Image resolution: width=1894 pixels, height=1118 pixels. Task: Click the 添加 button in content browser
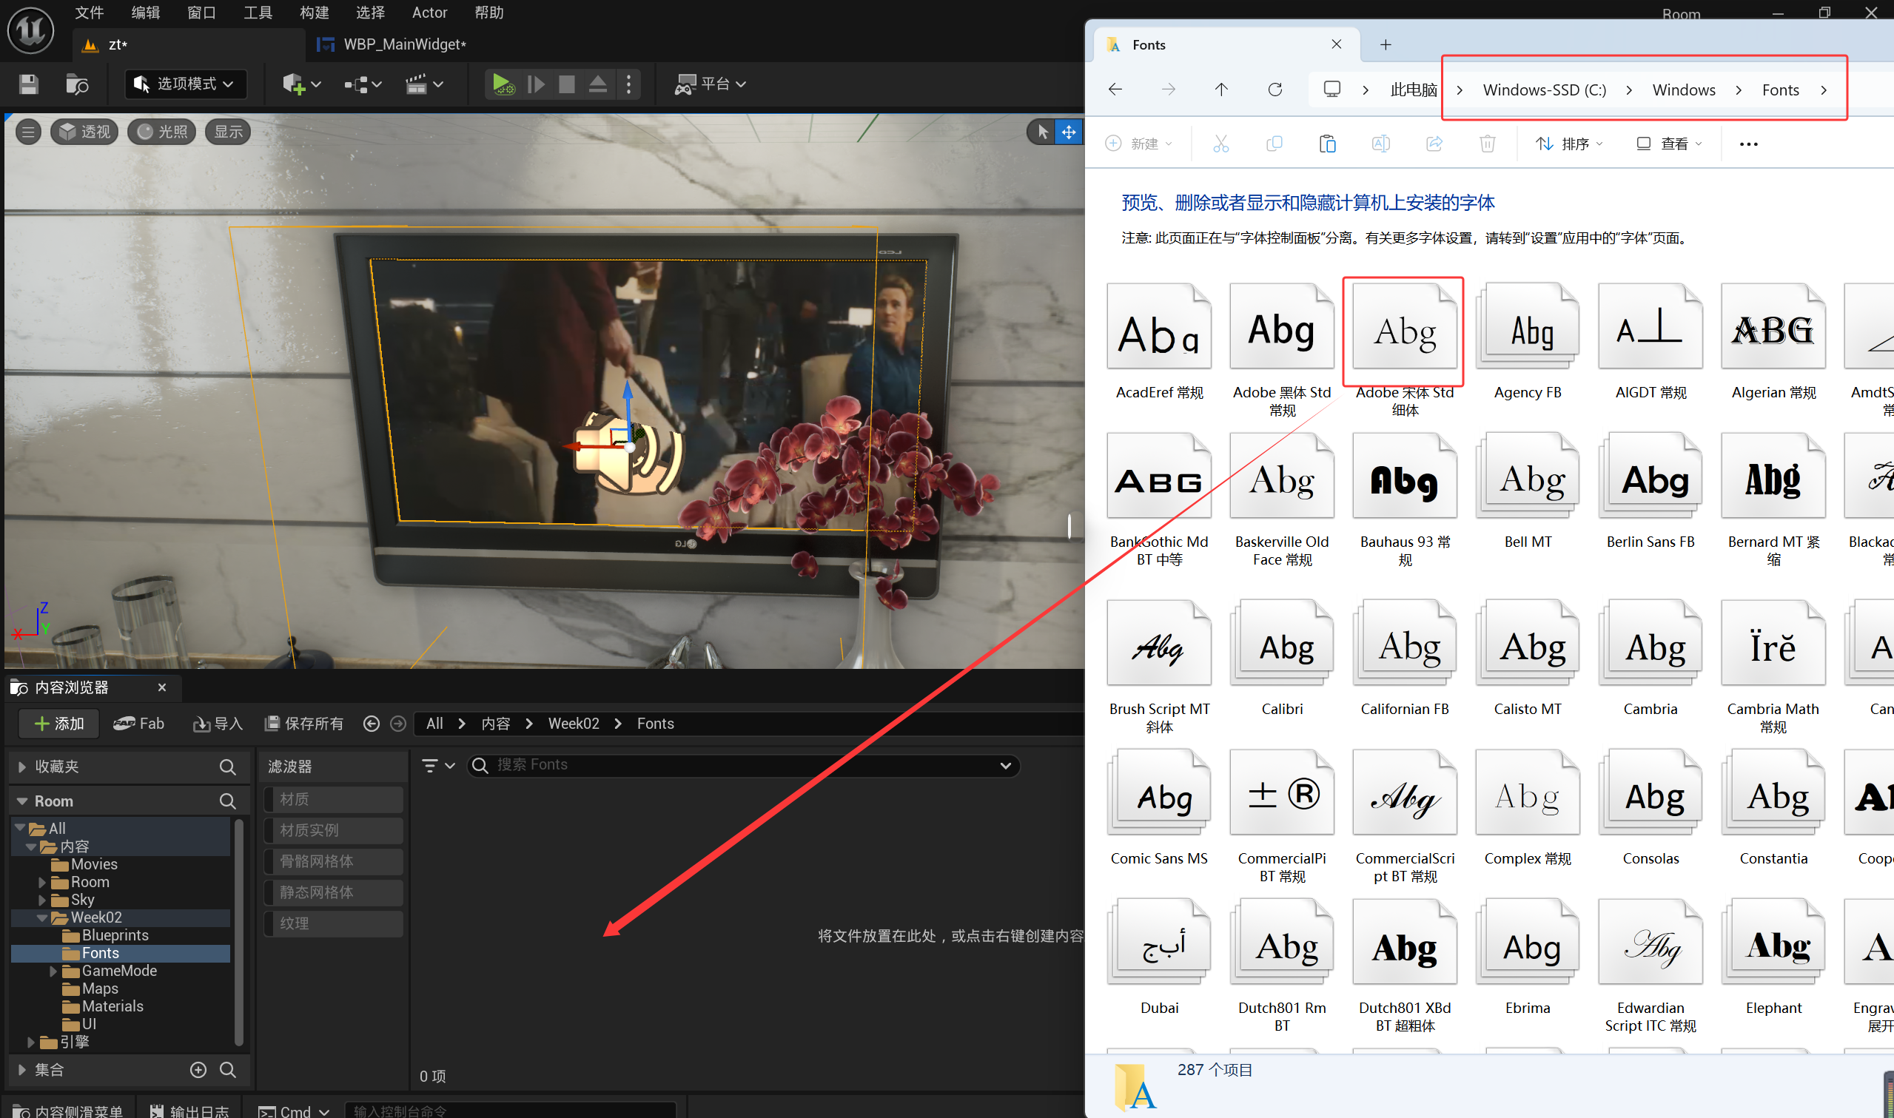[x=59, y=723]
